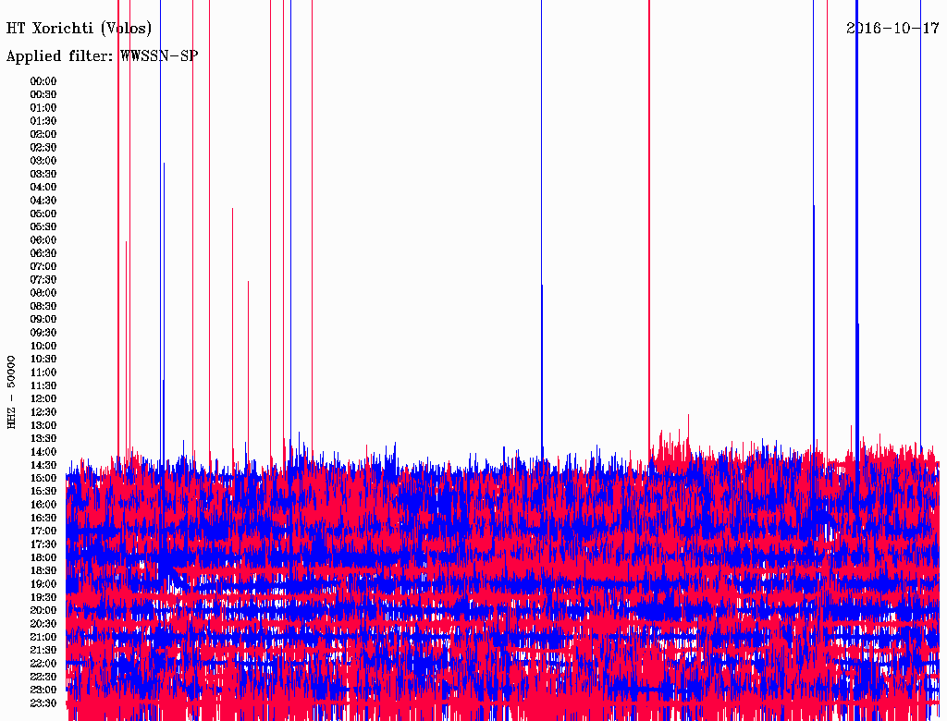Select the 23:30 time label
The image size is (947, 721).
click(43, 703)
